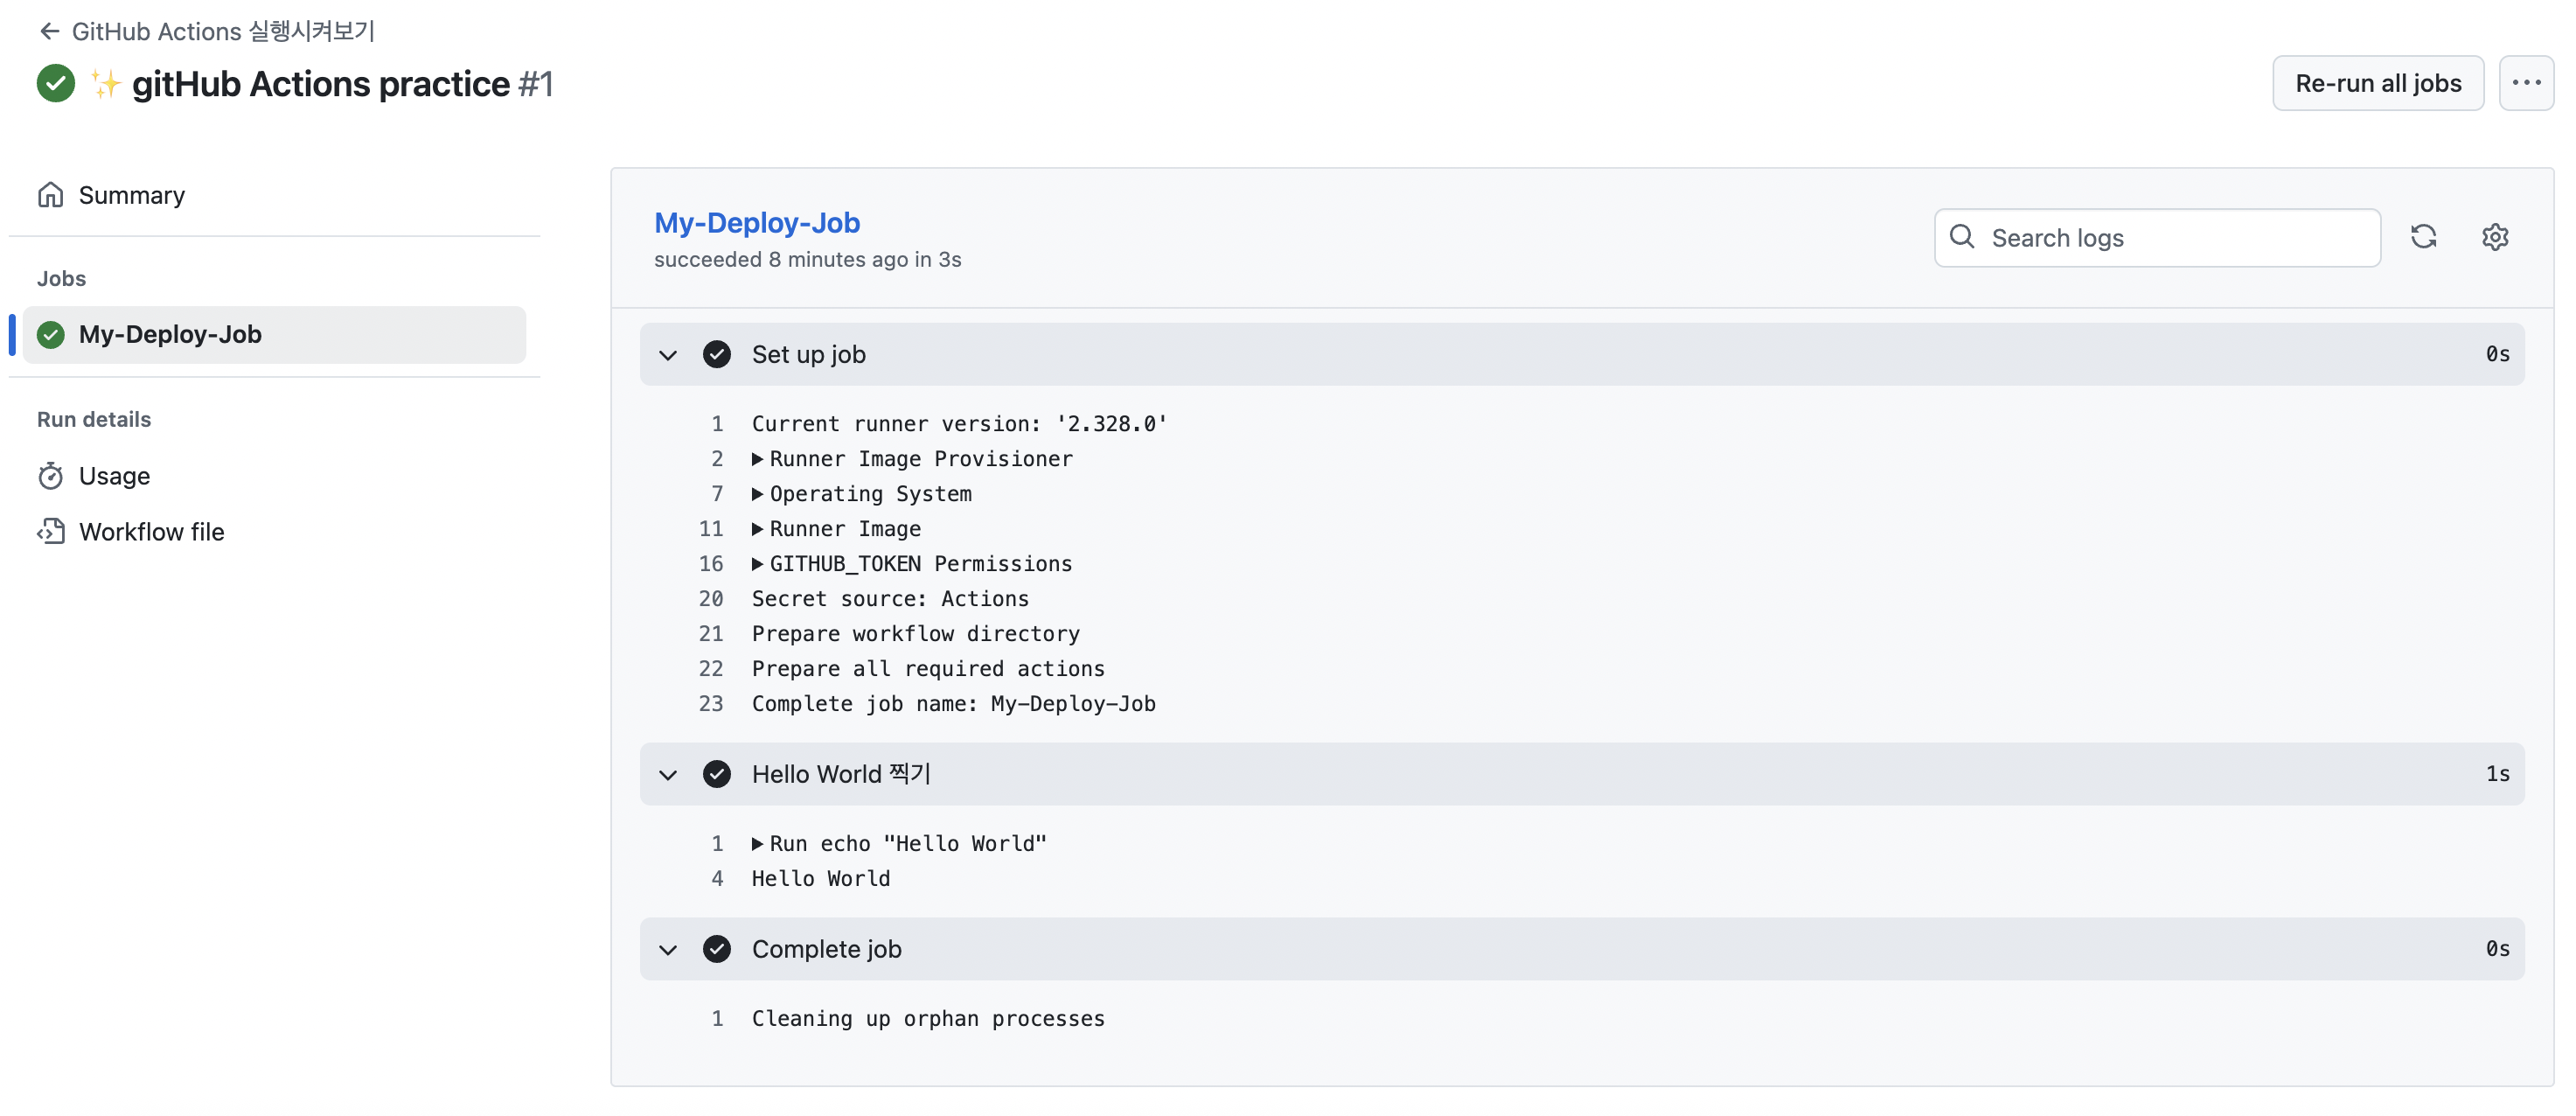This screenshot has height=1116, width=2576.
Task: Select My-Deploy-Job in the Jobs list
Action: click(274, 334)
